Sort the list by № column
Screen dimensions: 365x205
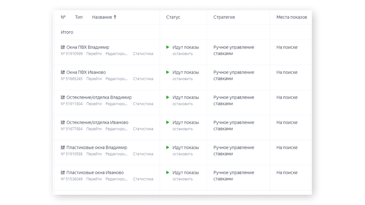63,17
